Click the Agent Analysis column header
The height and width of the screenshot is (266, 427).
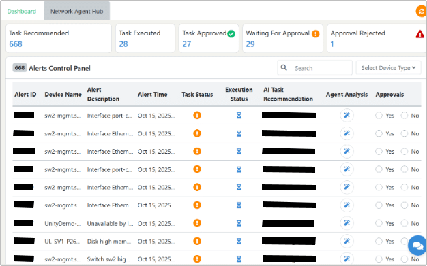pos(347,95)
